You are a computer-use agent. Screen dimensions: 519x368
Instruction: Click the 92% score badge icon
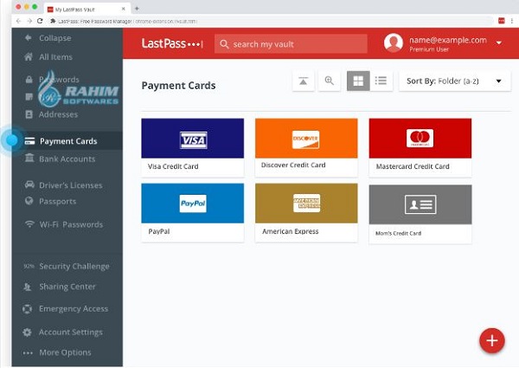click(29, 266)
